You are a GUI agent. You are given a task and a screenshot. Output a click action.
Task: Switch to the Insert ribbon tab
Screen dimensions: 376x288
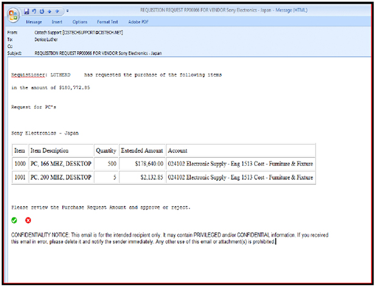[x=57, y=22]
